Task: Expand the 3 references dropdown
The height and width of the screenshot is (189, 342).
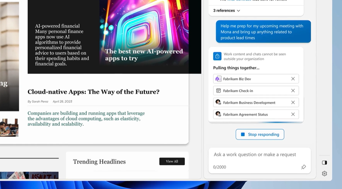Action: (227, 11)
